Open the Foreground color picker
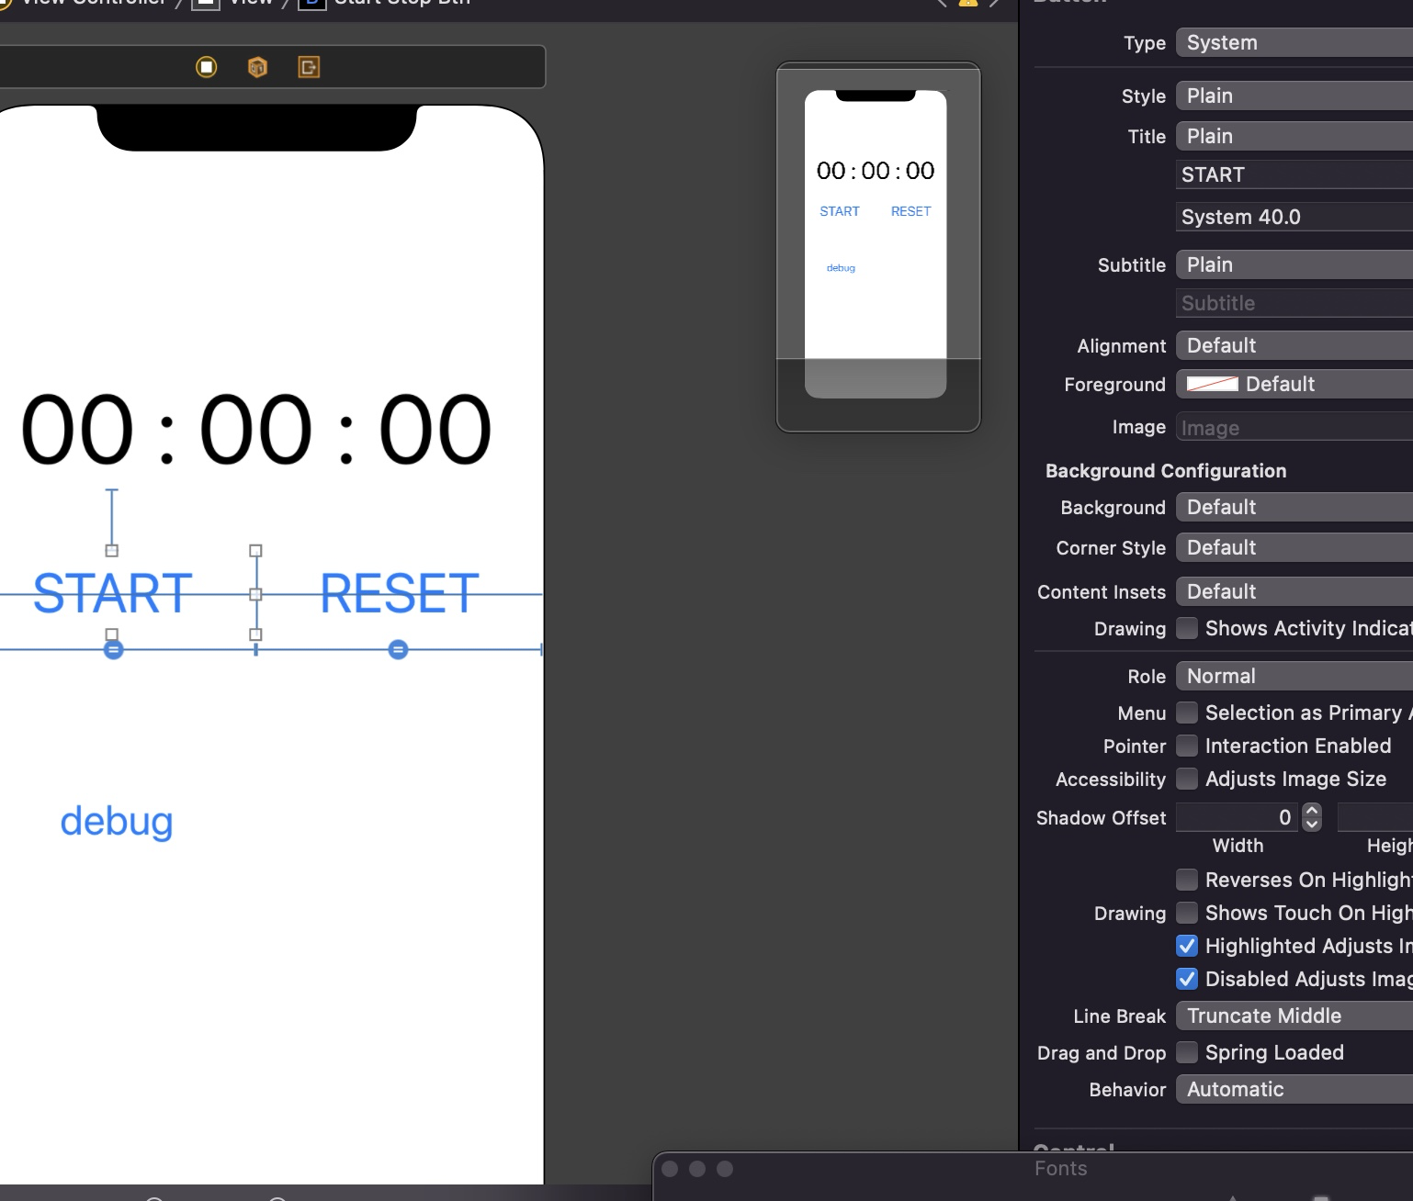 1294,384
